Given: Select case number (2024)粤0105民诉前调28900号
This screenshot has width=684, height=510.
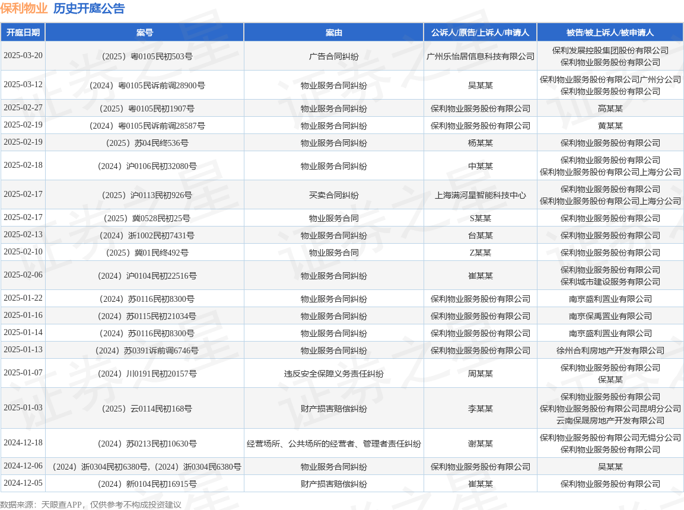Looking at the screenshot, I should coord(144,85).
